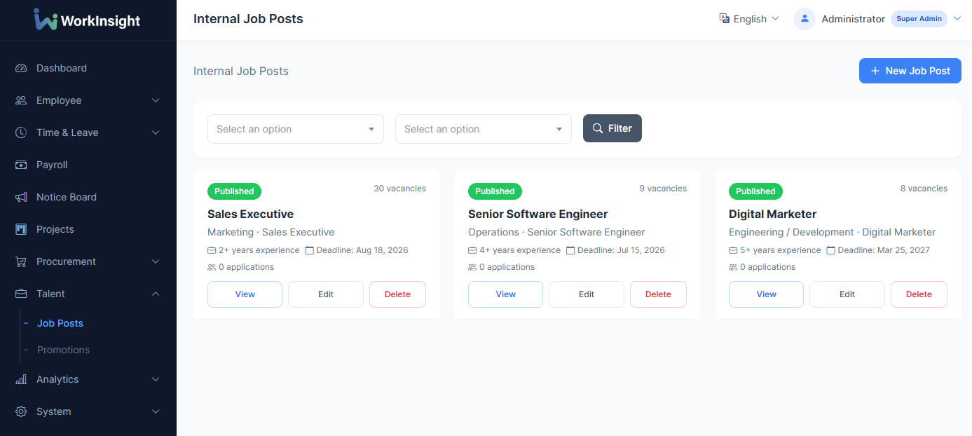Select Promotions in the sidebar
Viewport: 972px width, 436px height.
[x=63, y=350]
